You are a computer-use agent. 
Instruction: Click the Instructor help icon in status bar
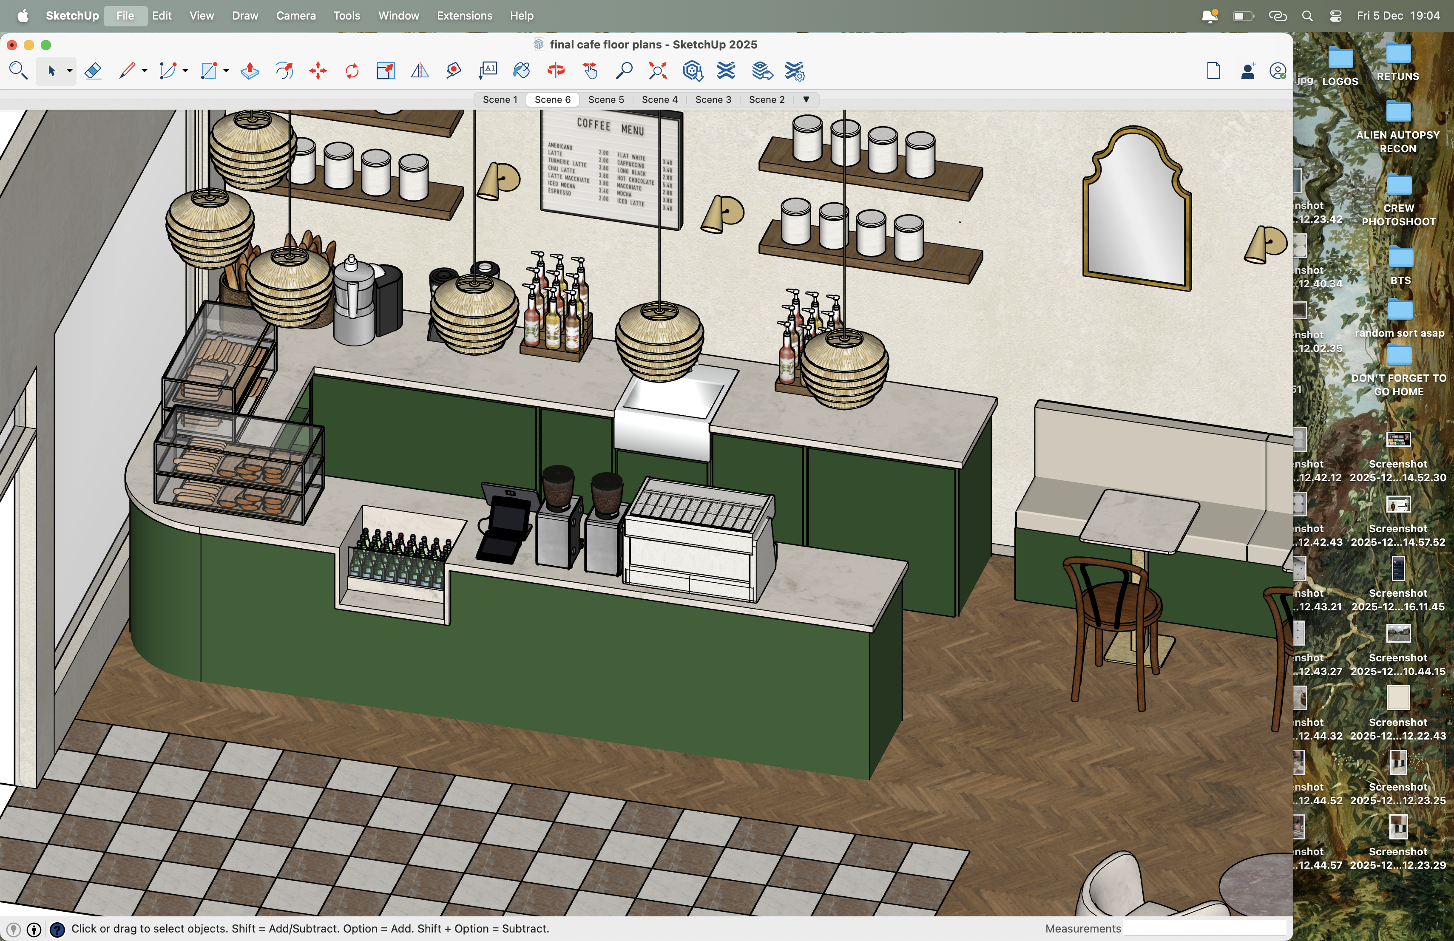[57, 929]
